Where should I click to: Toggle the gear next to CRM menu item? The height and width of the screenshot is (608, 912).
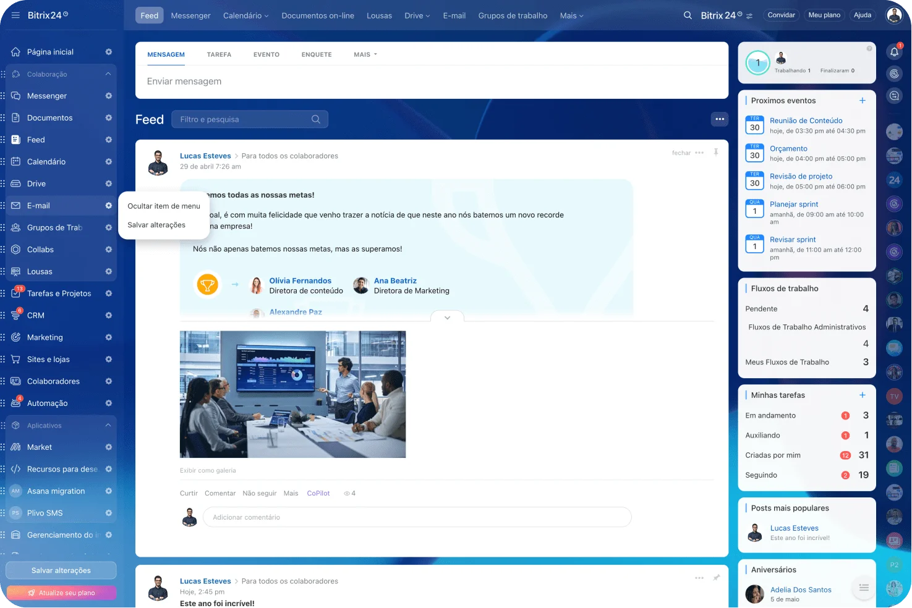[109, 316]
